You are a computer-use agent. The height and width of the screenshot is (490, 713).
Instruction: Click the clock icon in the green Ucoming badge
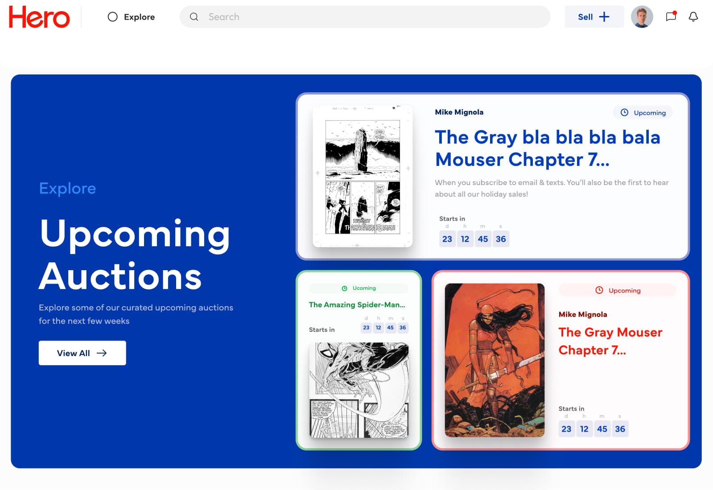[345, 288]
